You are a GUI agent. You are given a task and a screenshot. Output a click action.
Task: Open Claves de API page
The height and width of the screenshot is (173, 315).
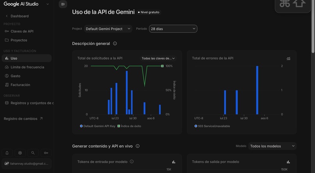[27, 31]
